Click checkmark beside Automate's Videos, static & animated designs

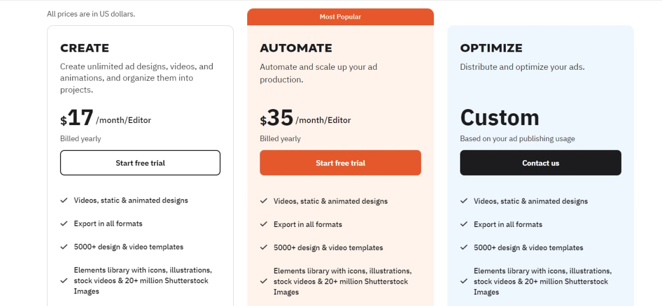click(264, 201)
